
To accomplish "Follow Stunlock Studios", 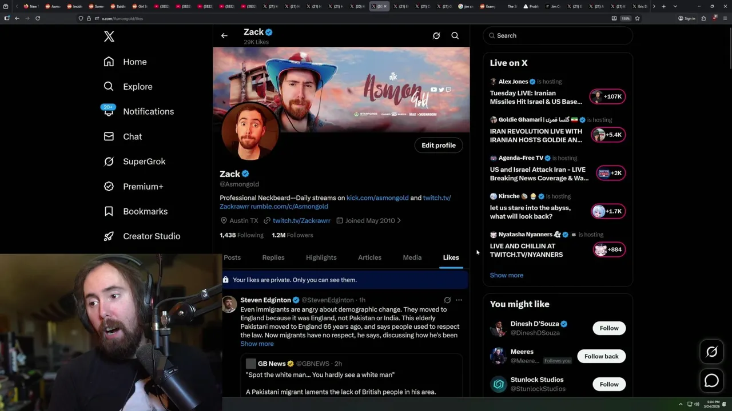I will click(x=609, y=384).
